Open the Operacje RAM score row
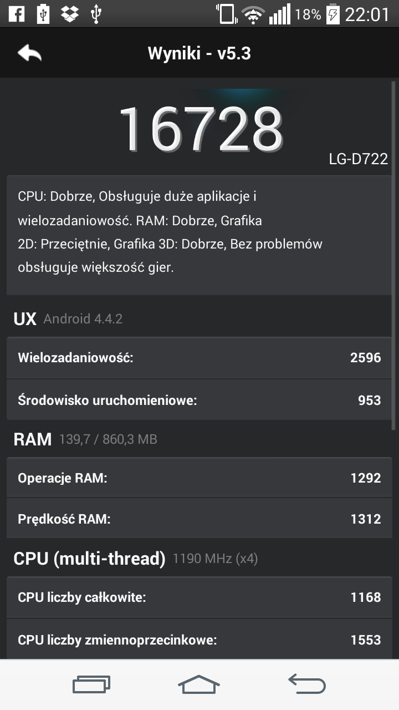The image size is (399, 710). coord(199,478)
